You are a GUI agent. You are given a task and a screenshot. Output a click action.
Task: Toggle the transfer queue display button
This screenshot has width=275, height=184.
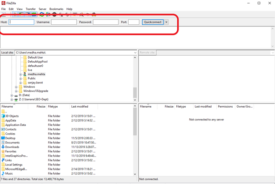33,15
